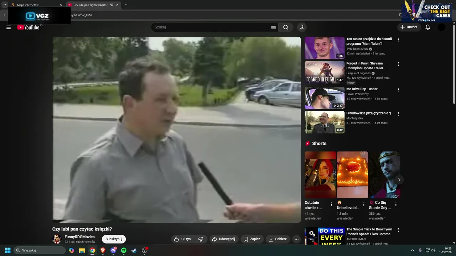Open options for the 'Co Się Stanie' Short
456x256 pixels.
[396, 204]
